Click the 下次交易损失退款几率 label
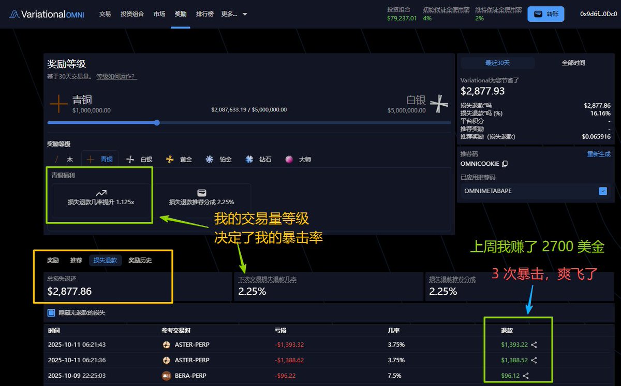The image size is (621, 386). [x=268, y=279]
